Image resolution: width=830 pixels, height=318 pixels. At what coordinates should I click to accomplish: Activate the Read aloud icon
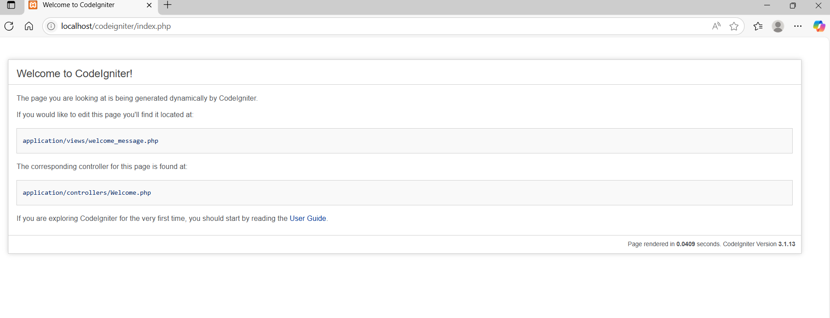(716, 26)
